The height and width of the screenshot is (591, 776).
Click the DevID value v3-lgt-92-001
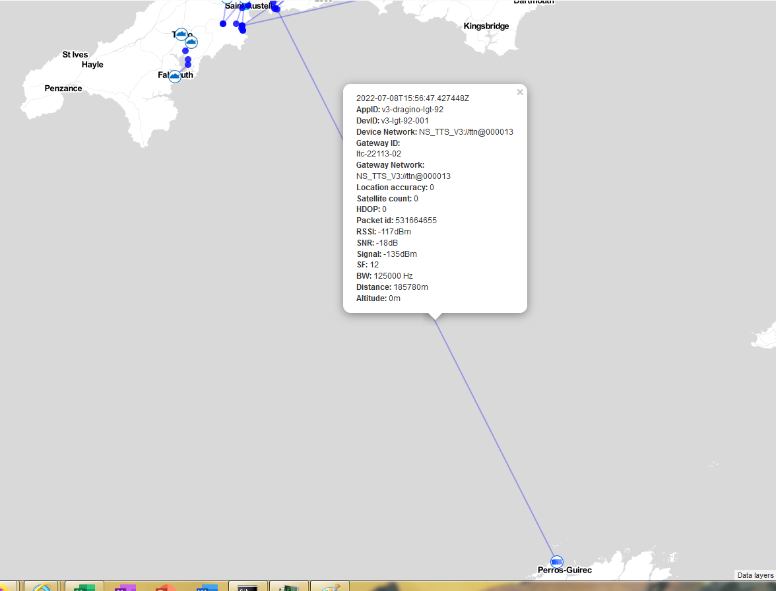pos(405,120)
